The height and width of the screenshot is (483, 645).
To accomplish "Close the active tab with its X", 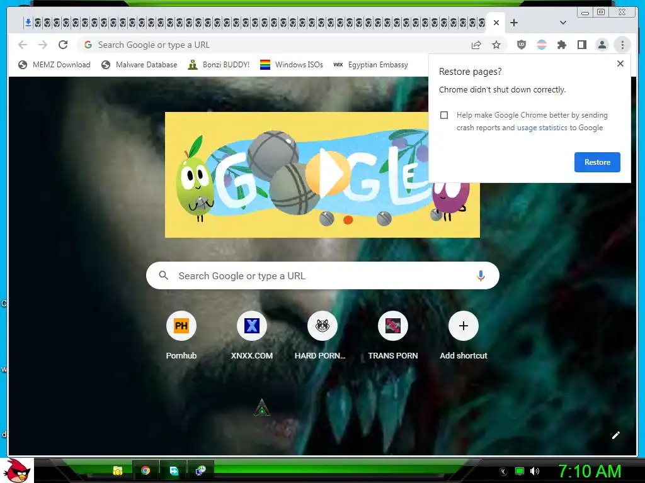I will point(496,23).
